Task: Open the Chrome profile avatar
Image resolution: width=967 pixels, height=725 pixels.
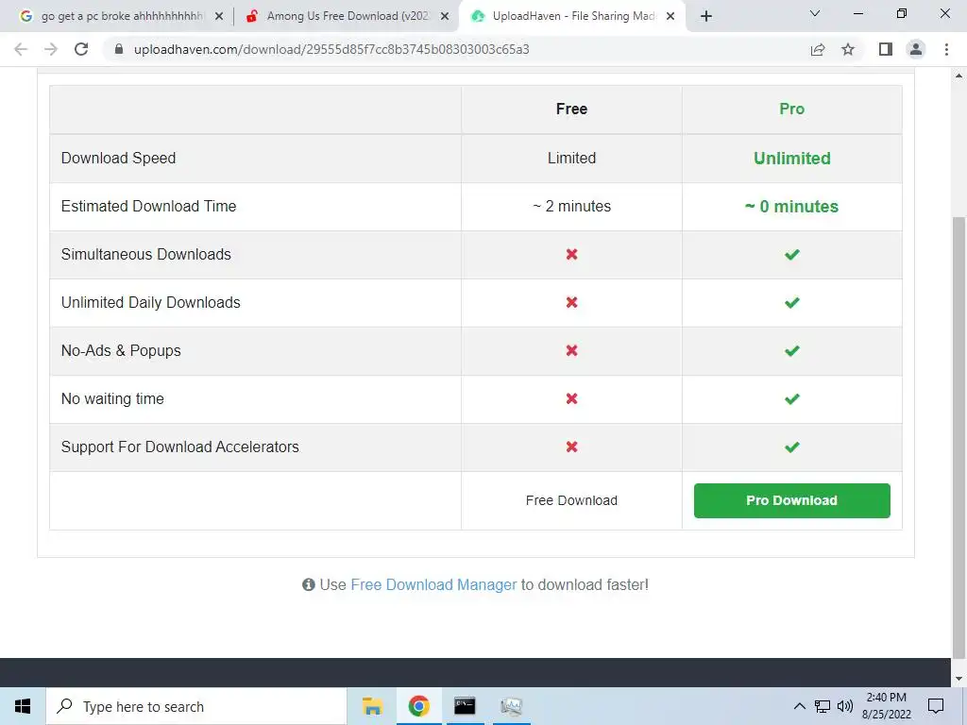Action: pyautogui.click(x=916, y=49)
